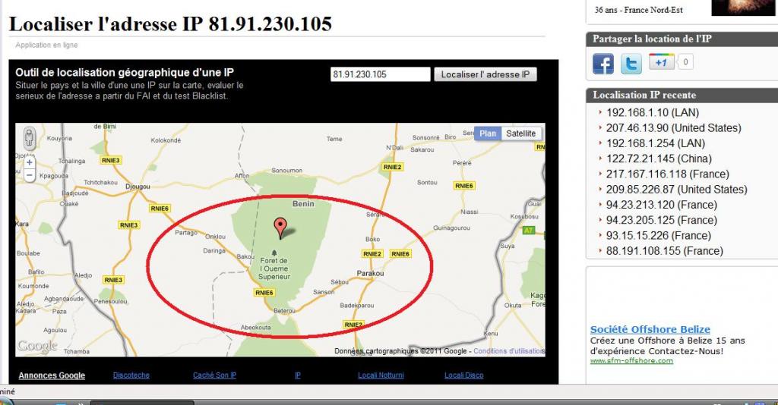
Task: Switch map to Satellite view
Action: click(520, 133)
